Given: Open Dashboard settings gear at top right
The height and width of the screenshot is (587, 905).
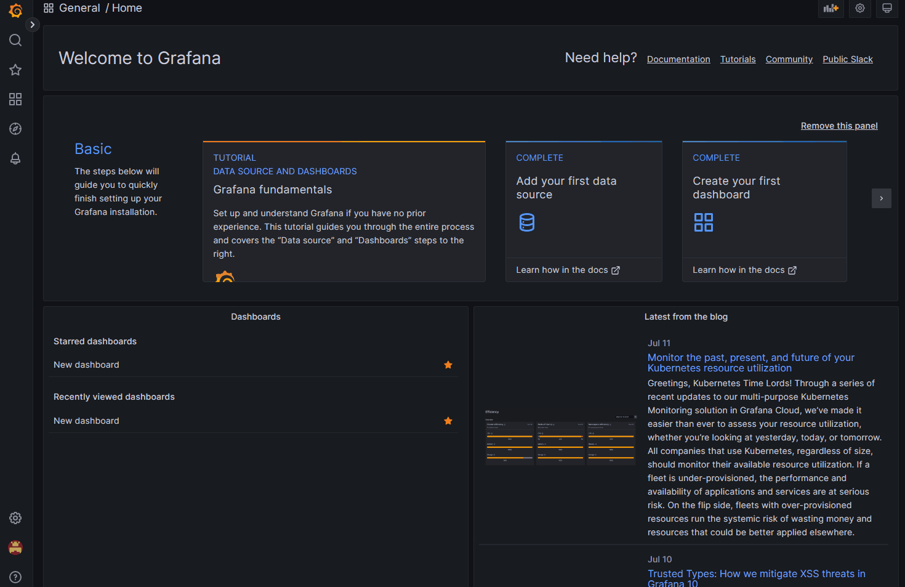Looking at the screenshot, I should 859,9.
